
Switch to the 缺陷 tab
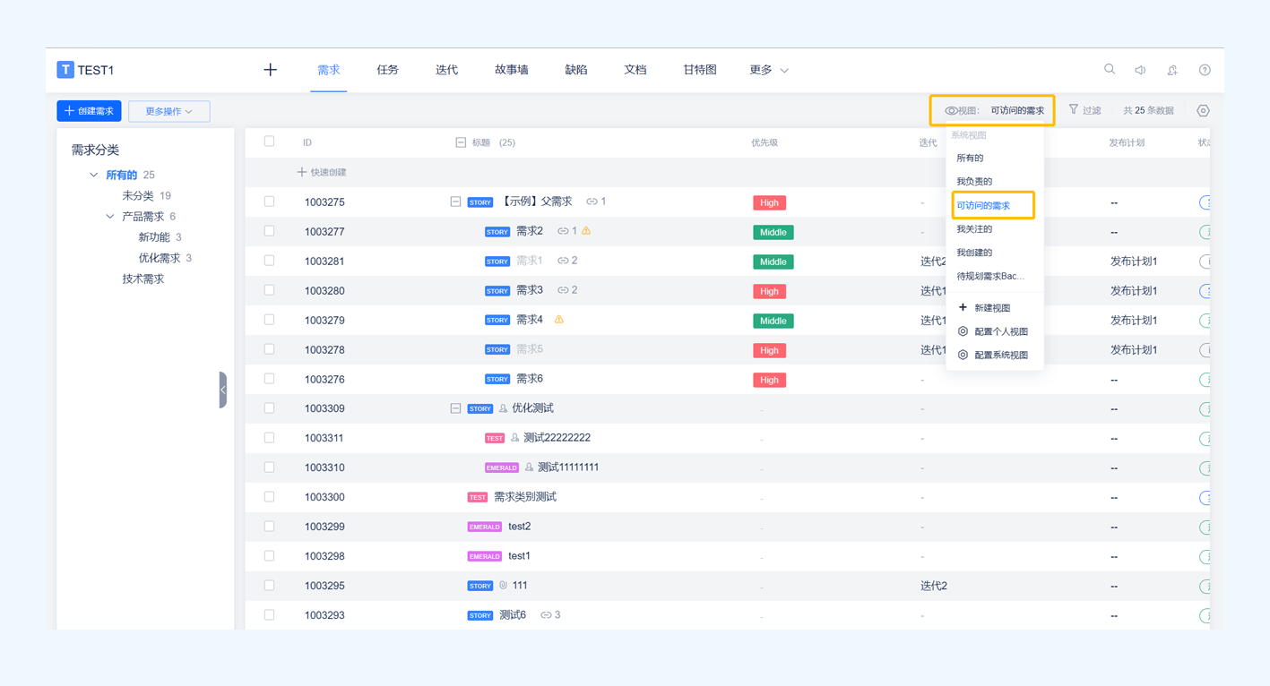576,70
